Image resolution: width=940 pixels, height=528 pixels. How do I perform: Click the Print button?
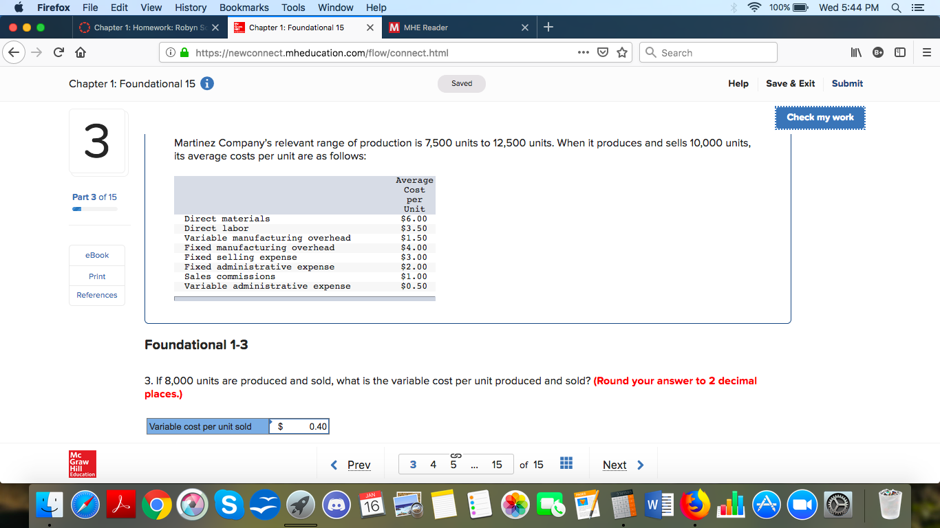(97, 276)
